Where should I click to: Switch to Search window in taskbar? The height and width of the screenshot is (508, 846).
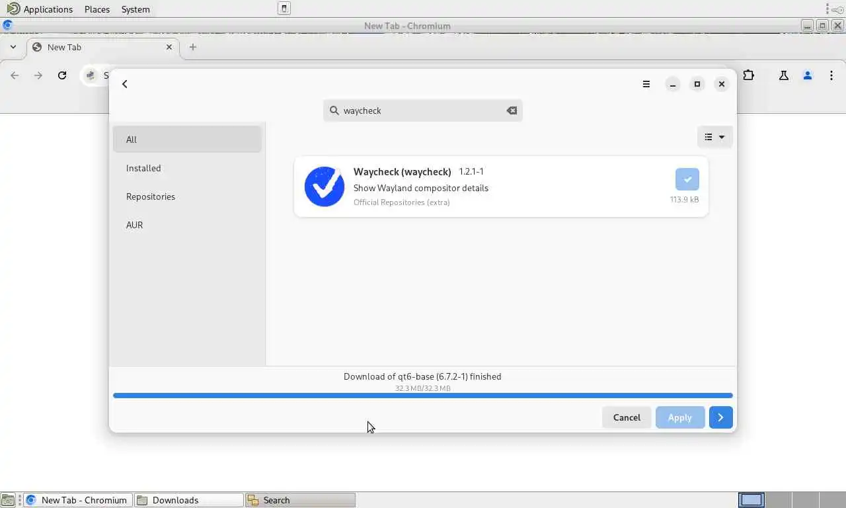[300, 500]
